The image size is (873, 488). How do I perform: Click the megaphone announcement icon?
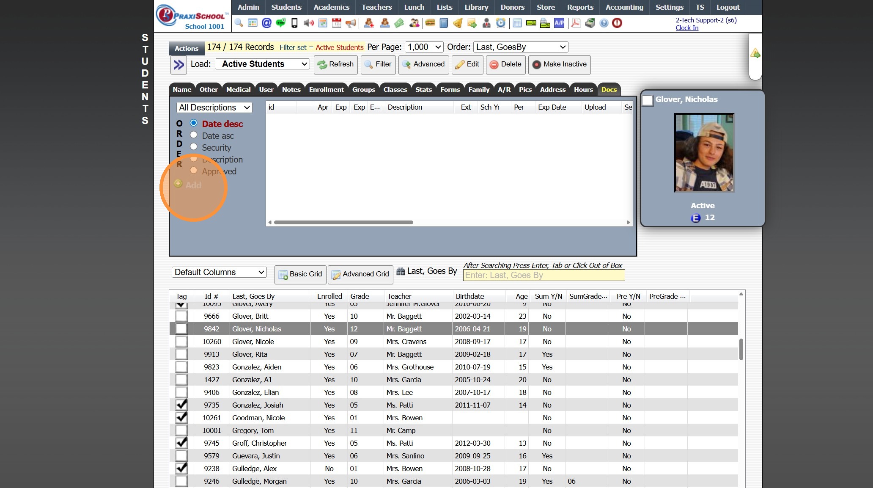click(x=351, y=23)
